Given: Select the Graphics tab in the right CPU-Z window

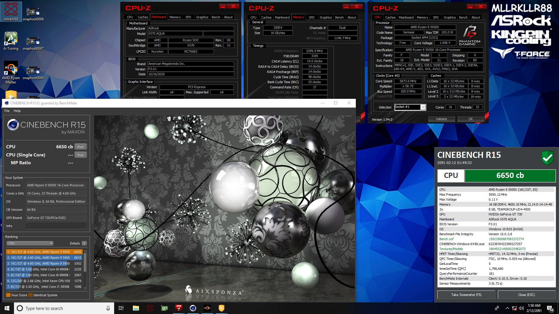Looking at the screenshot, I should (x=450, y=17).
